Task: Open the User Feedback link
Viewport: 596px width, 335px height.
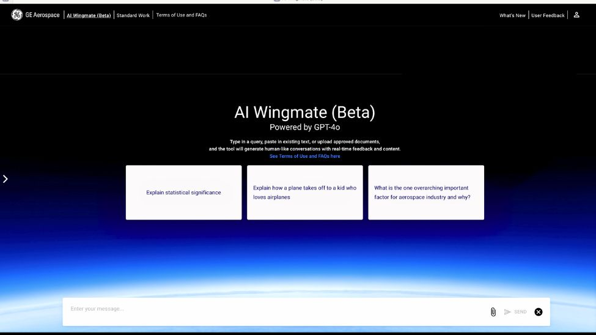Action: point(548,15)
